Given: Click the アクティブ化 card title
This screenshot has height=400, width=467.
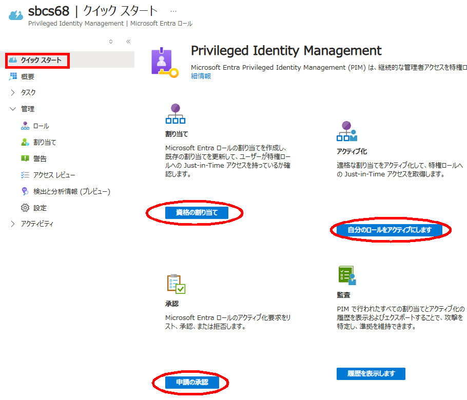Looking at the screenshot, I should [x=352, y=151].
